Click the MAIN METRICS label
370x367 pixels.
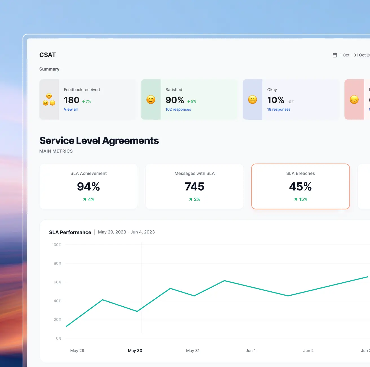(x=56, y=151)
